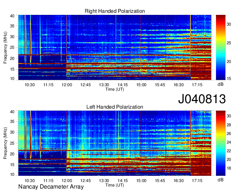The image size is (235, 191).
Task: Click '12:00' tick of left-handed plot
Action: click(x=67, y=181)
